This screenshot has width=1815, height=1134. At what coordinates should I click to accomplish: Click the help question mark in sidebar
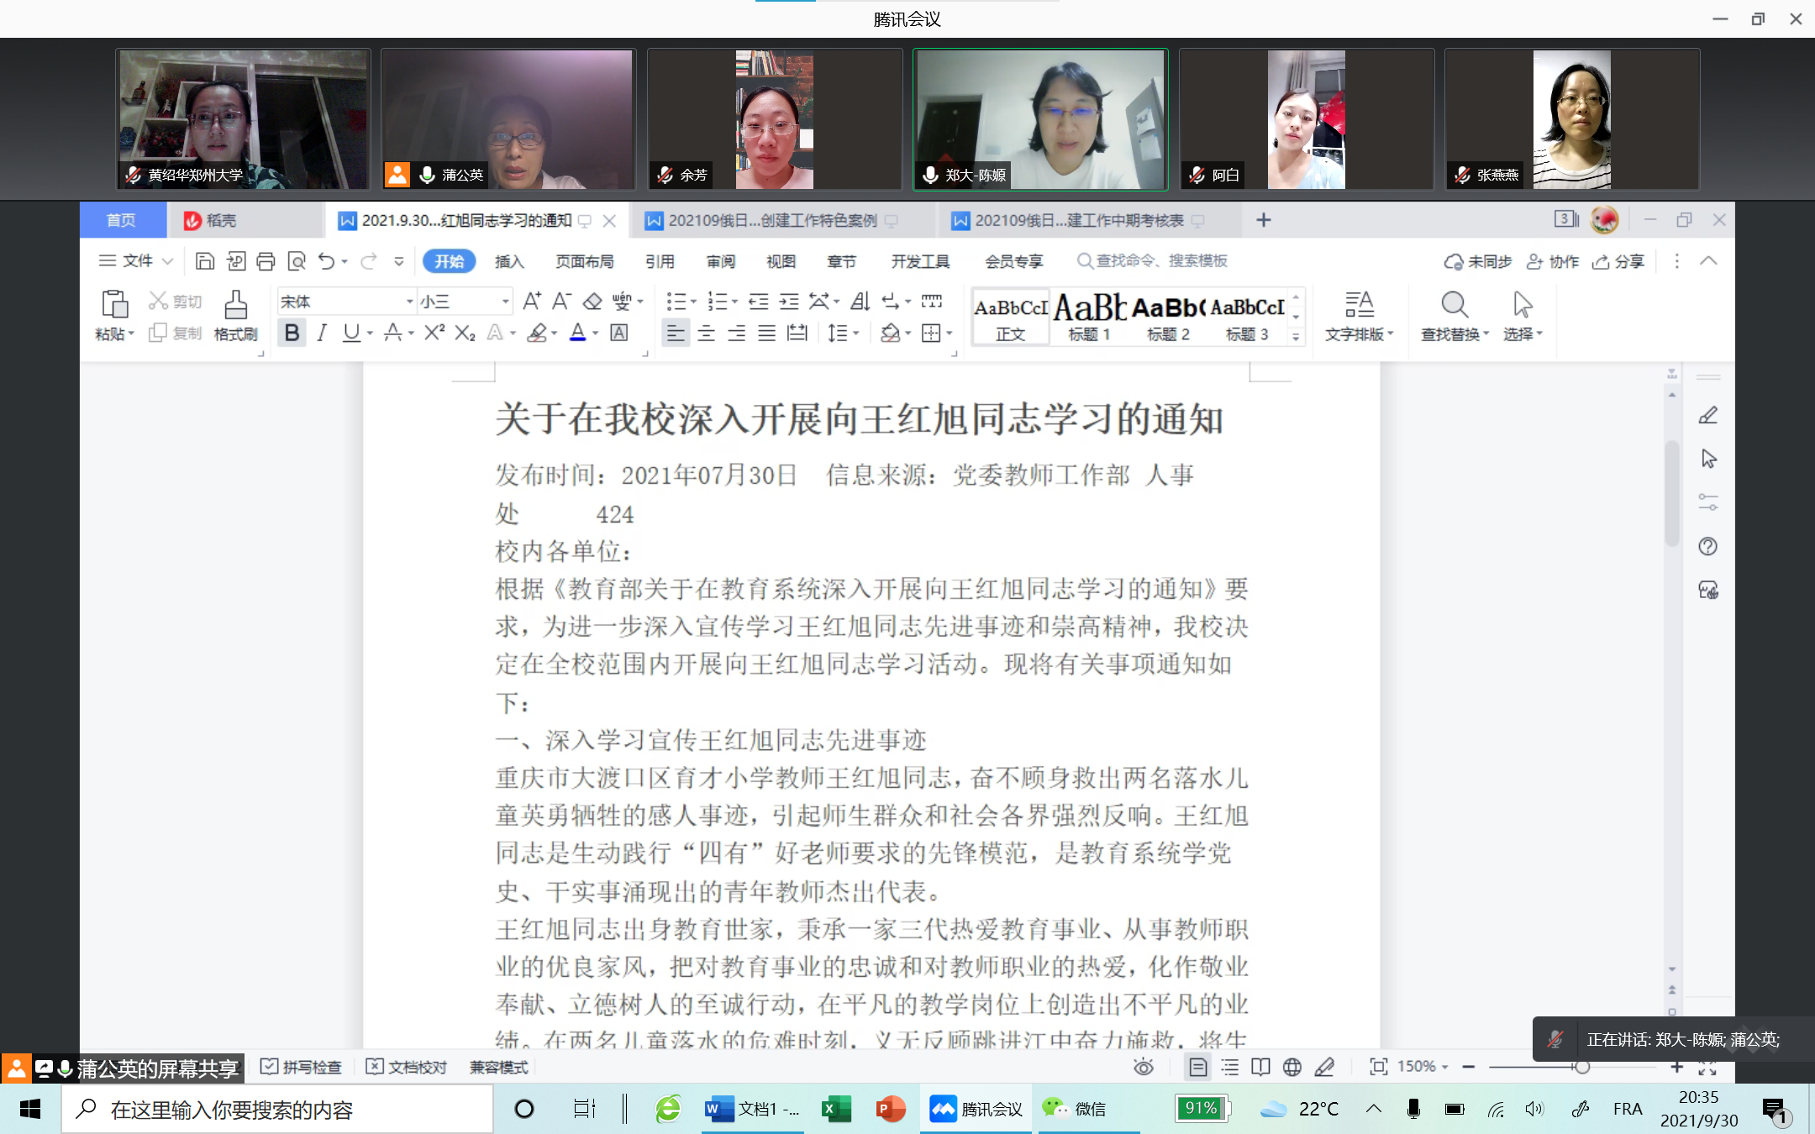[x=1708, y=547]
